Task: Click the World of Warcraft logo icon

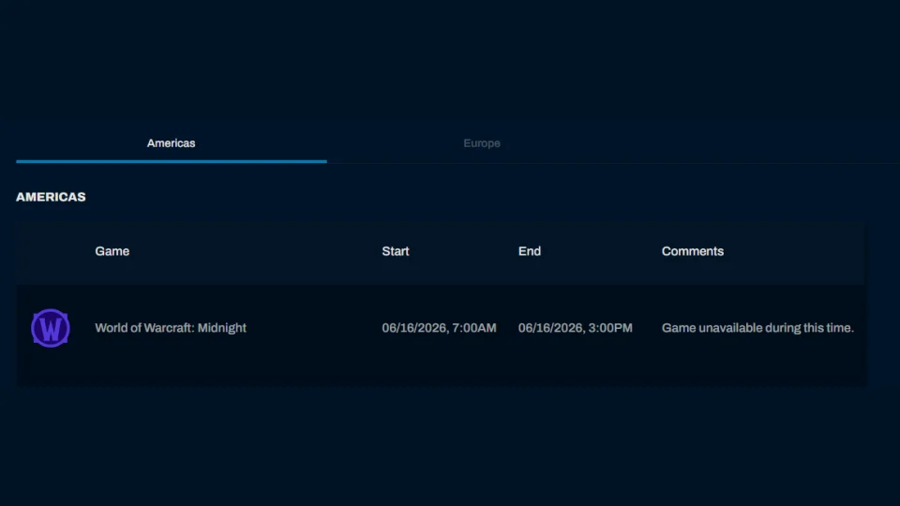Action: pyautogui.click(x=51, y=328)
